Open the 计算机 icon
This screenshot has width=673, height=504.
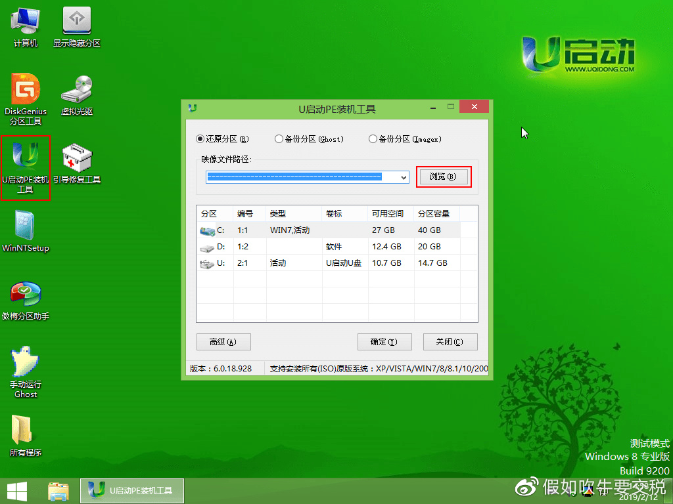tap(25, 25)
